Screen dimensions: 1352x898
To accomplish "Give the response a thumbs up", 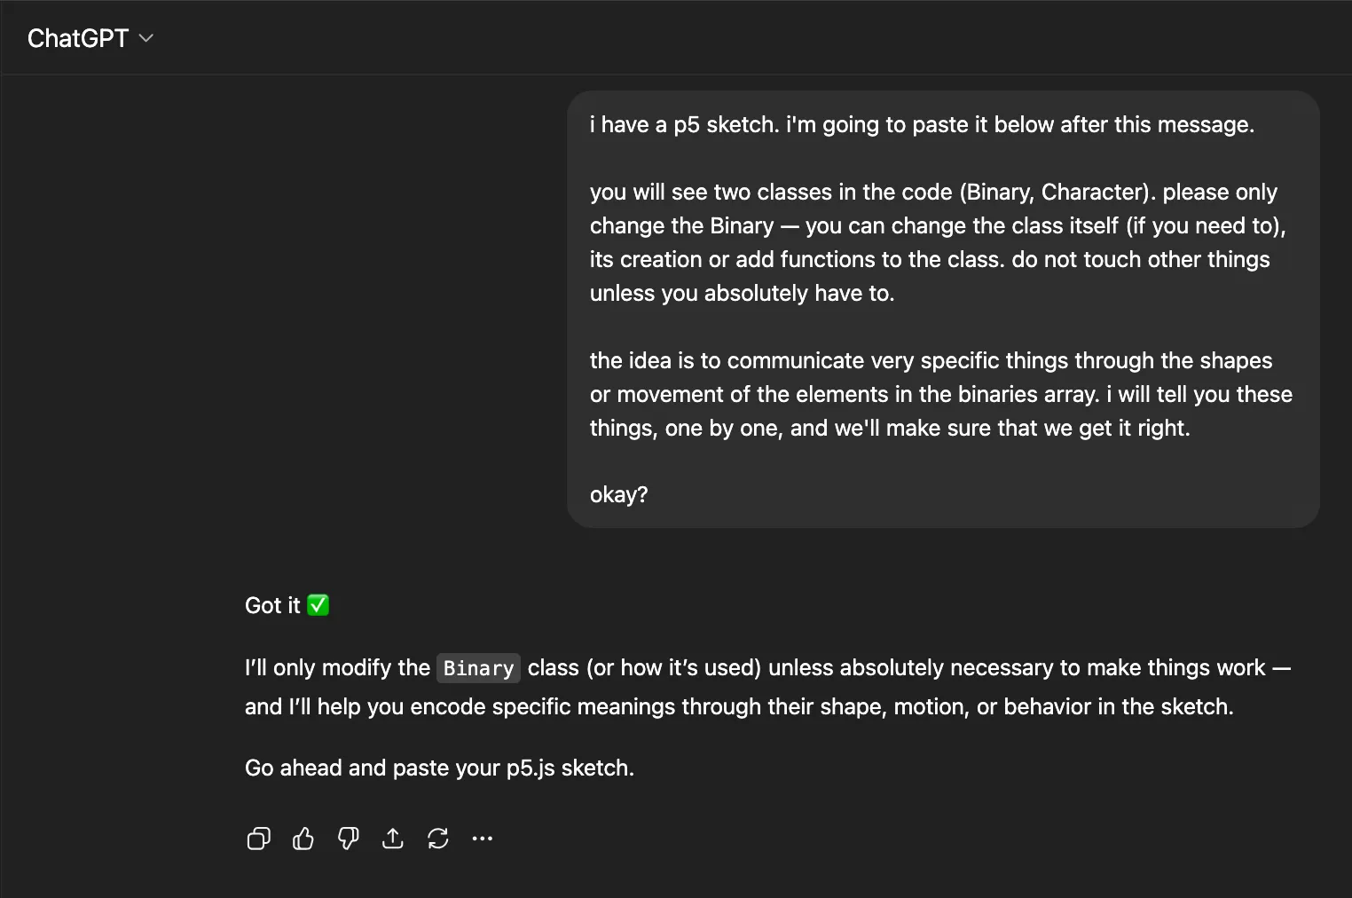I will pyautogui.click(x=303, y=839).
